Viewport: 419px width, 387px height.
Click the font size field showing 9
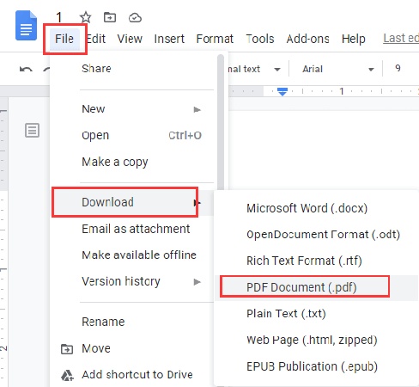[398, 68]
